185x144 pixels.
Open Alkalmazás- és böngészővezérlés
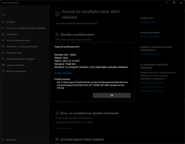click(22, 47)
